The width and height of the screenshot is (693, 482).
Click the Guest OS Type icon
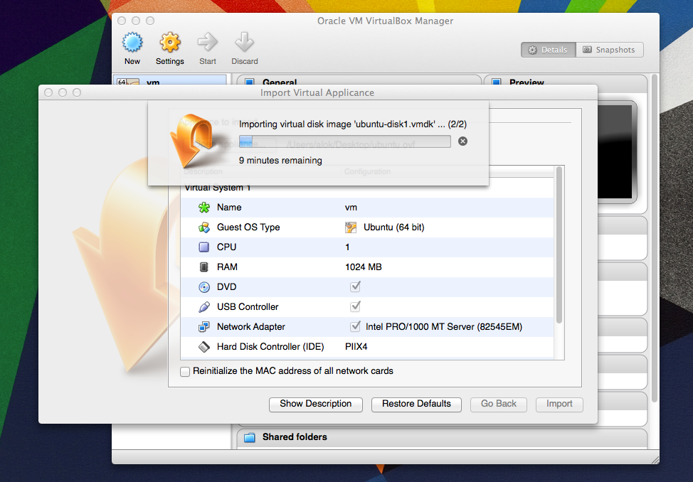(204, 227)
